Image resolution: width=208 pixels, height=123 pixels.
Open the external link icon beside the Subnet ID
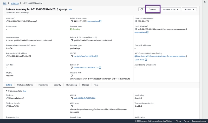[100, 68]
